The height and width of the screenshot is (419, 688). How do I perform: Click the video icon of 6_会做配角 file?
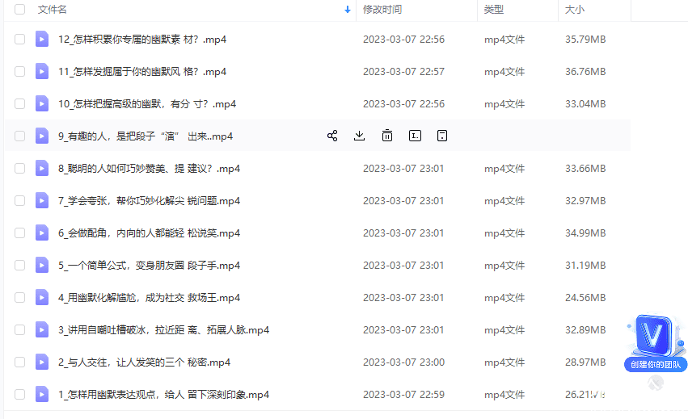[42, 233]
